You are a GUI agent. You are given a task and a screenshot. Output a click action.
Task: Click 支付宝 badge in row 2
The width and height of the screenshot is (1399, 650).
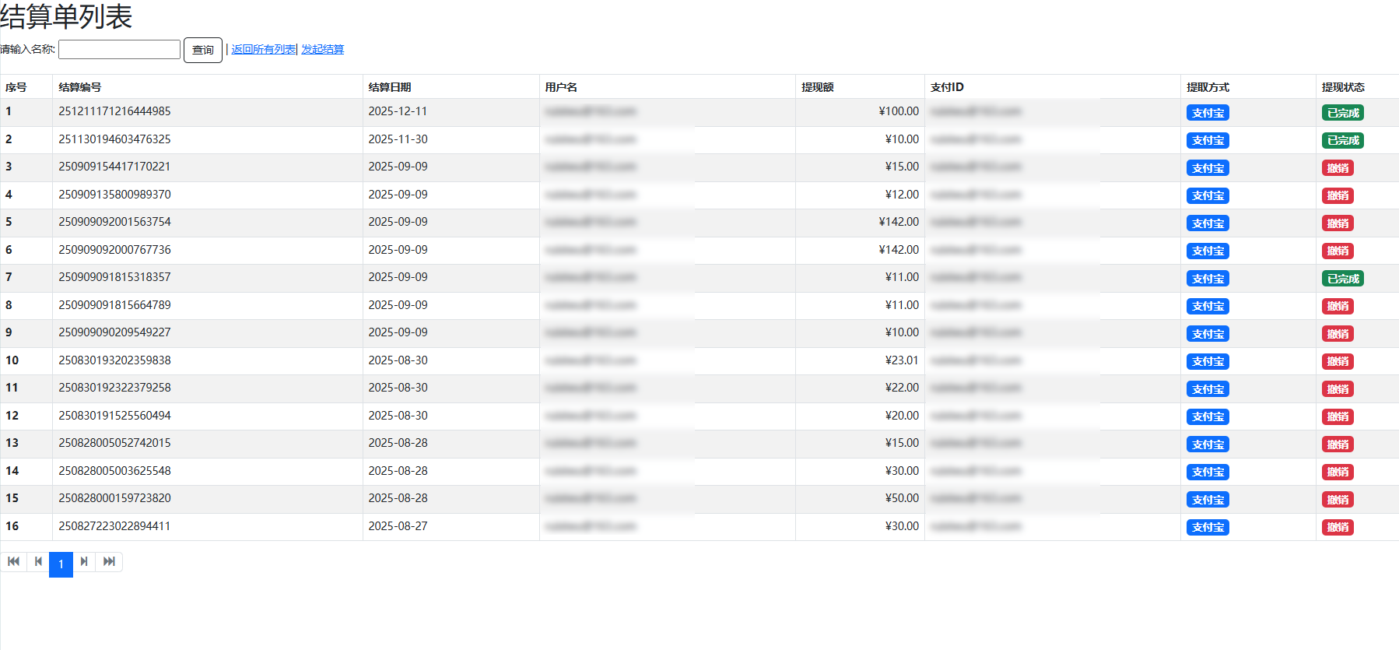[x=1208, y=141]
